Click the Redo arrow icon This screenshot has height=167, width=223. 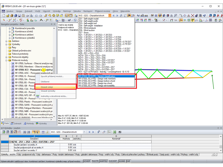pyautogui.click(x=40, y=16)
